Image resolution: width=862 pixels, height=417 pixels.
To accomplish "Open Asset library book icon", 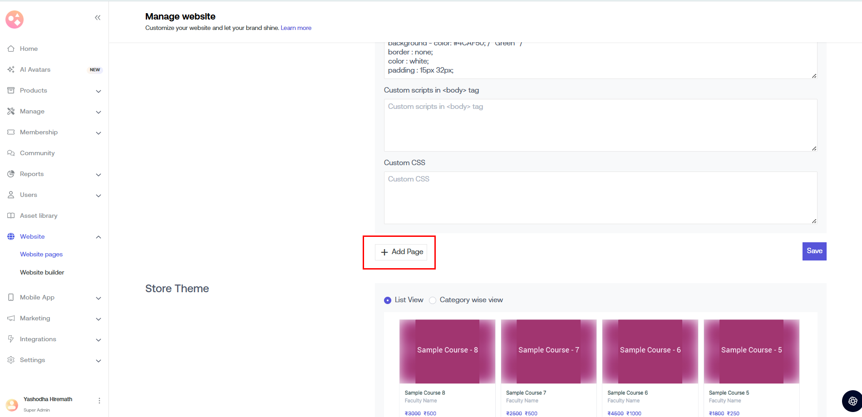I will [11, 216].
